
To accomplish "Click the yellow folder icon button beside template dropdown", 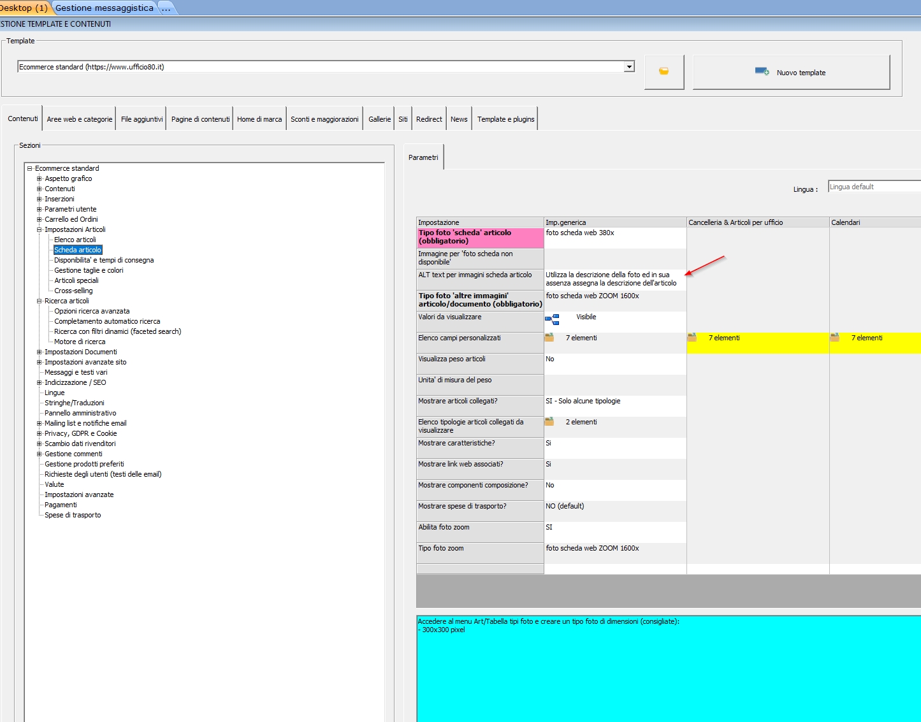I will tap(664, 72).
